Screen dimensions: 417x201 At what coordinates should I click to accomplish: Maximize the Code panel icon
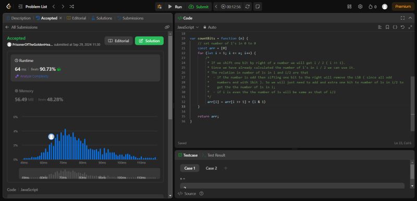point(402,18)
